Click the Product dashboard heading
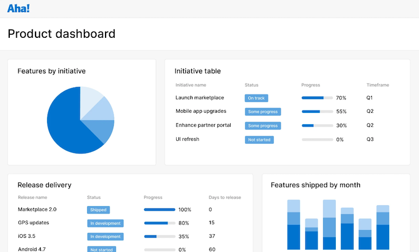The width and height of the screenshot is (419, 252). 61,34
